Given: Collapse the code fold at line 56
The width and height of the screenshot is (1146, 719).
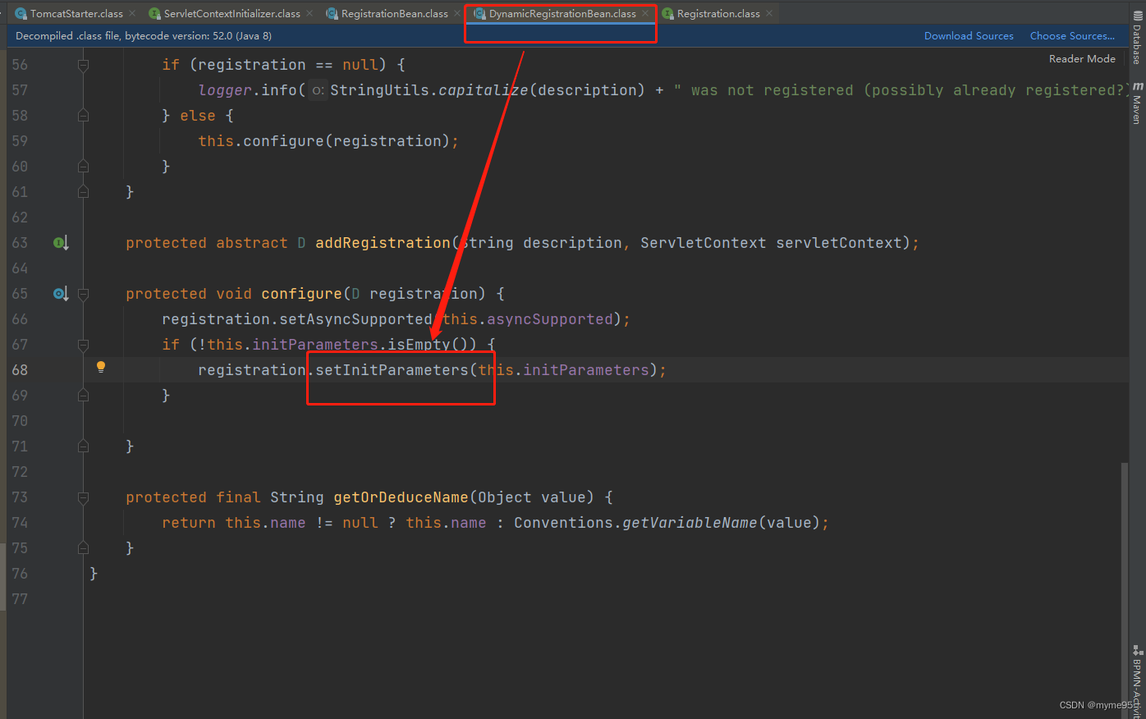Looking at the screenshot, I should click(82, 64).
